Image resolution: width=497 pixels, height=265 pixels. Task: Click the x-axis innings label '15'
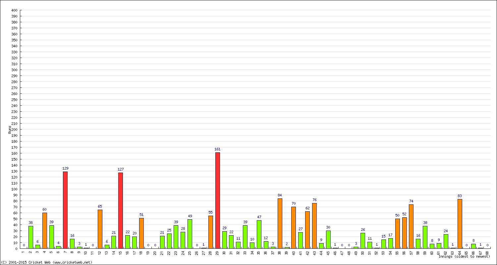point(121,252)
